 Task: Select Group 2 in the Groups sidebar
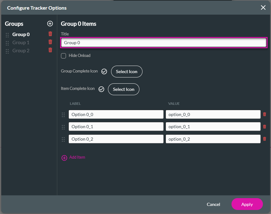pos(21,50)
